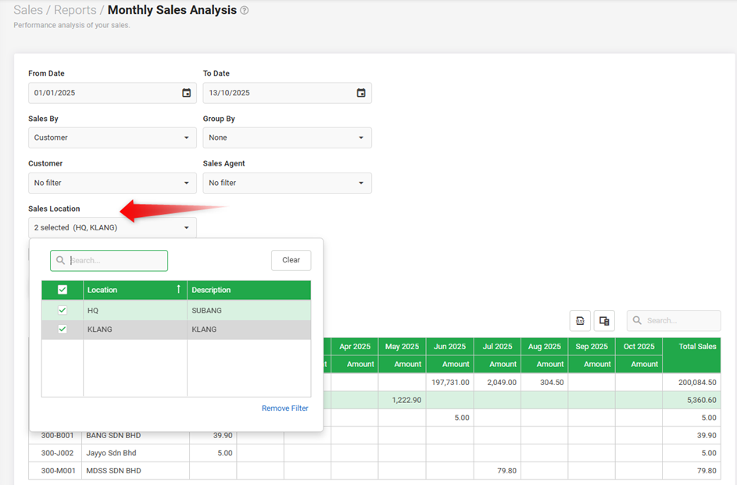Image resolution: width=737 pixels, height=485 pixels.
Task: Click the Apr 2025 column header
Action: (355, 347)
